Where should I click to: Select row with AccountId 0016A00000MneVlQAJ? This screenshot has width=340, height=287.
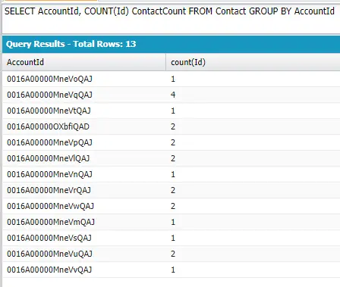[171, 158]
